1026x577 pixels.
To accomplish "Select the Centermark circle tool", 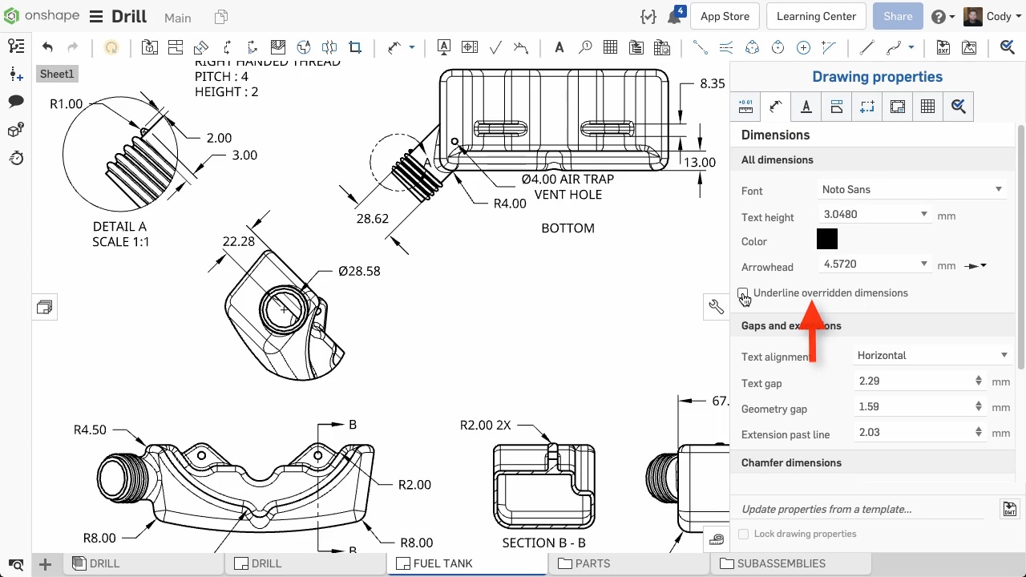I will click(803, 47).
